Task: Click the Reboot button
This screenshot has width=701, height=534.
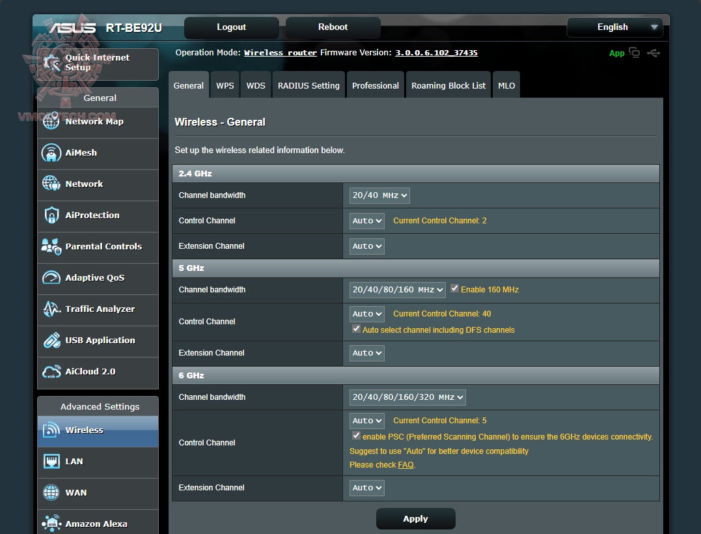Action: coord(333,27)
